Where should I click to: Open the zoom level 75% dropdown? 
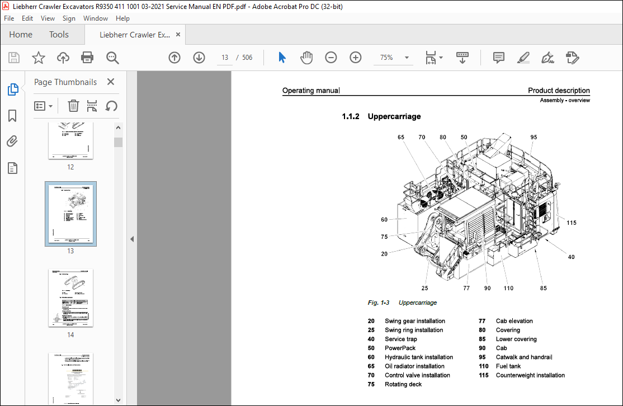pos(407,58)
